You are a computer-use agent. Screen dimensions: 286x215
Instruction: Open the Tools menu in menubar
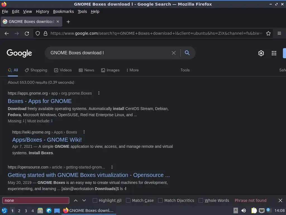coord(82,11)
